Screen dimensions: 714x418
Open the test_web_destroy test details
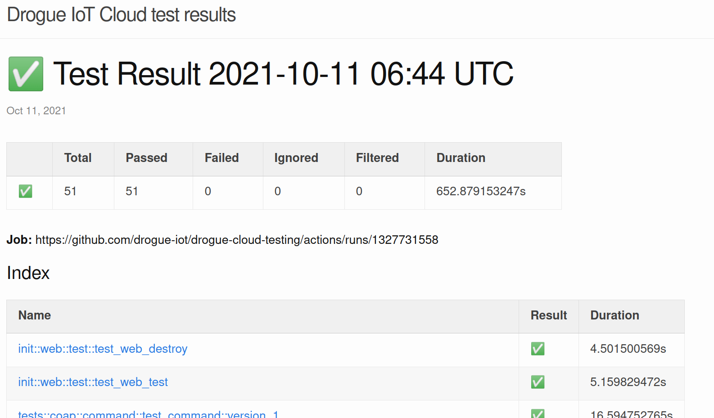click(103, 349)
